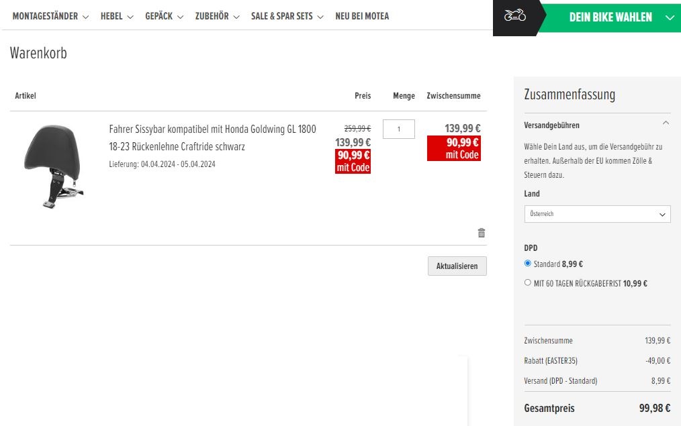This screenshot has height=426, width=681.
Task: Collapse the Versandgebühren section chevron
Action: pos(665,123)
